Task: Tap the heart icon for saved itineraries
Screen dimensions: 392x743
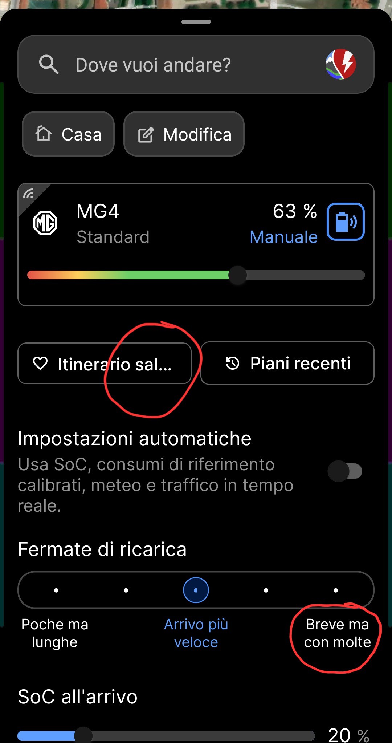Action: (40, 363)
